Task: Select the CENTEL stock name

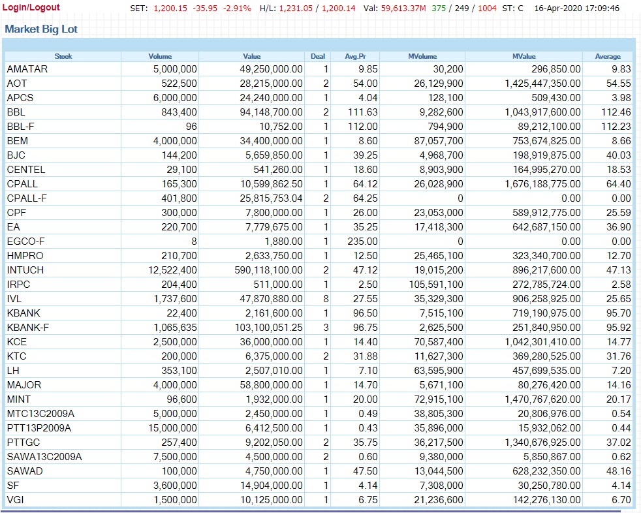Action: (x=26, y=170)
